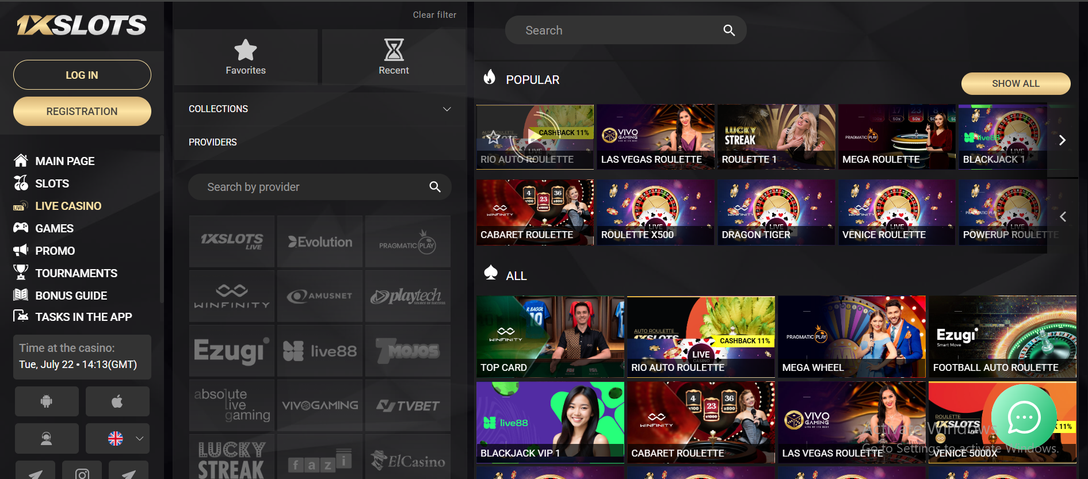Viewport: 1088px width, 479px height.
Task: Open Favorites star tab
Action: click(246, 57)
